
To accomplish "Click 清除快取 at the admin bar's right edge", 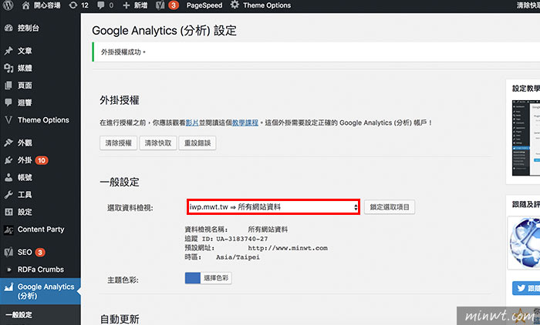I will coord(528,5).
